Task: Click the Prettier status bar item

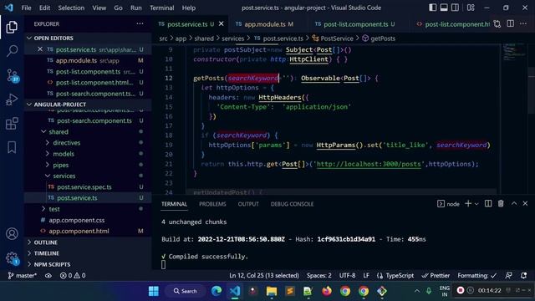Action: [436, 275]
